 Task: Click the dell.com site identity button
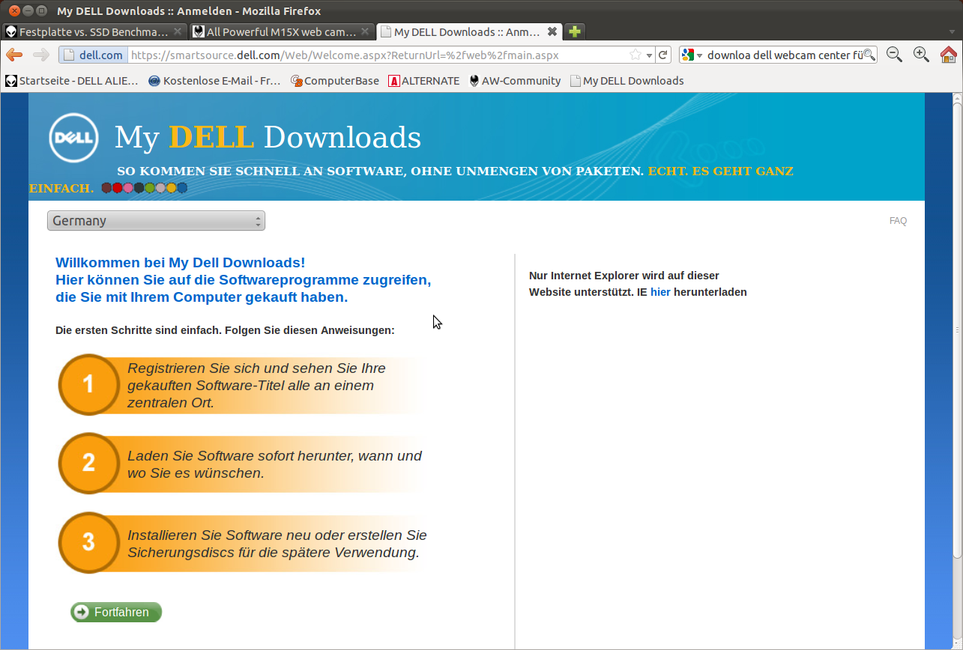(93, 55)
